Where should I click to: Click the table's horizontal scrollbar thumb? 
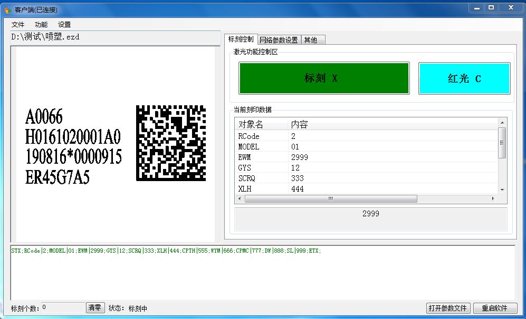click(x=331, y=198)
